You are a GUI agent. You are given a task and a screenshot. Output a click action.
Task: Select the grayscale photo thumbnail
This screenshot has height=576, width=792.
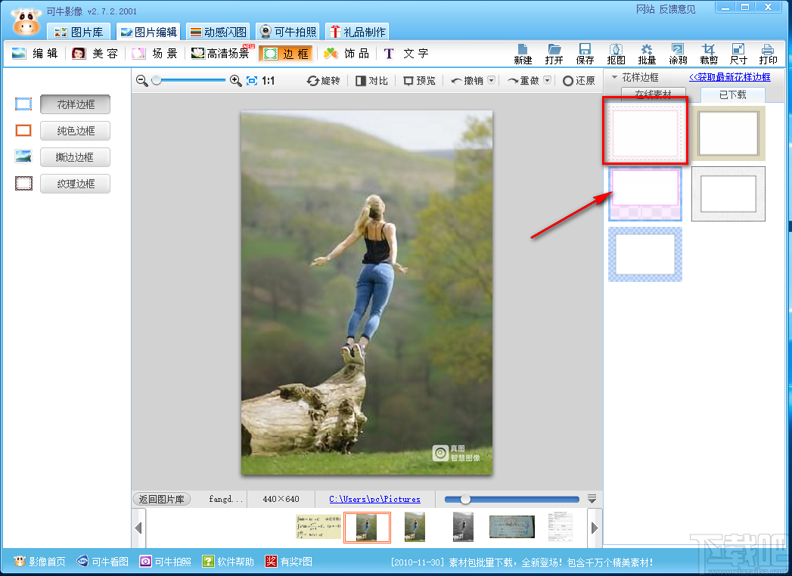point(463,527)
